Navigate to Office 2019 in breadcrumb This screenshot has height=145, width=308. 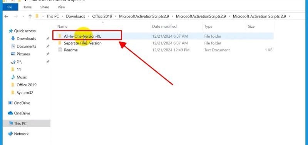pos(102,16)
